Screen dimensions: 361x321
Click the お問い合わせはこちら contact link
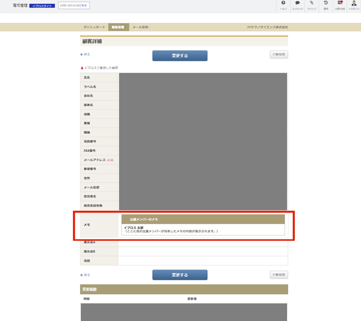coord(73,6)
